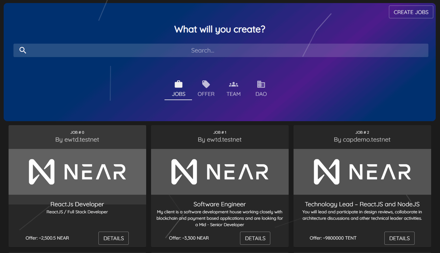Image resolution: width=440 pixels, height=253 pixels.
Task: Switch to the TEAM tab
Action: click(234, 89)
